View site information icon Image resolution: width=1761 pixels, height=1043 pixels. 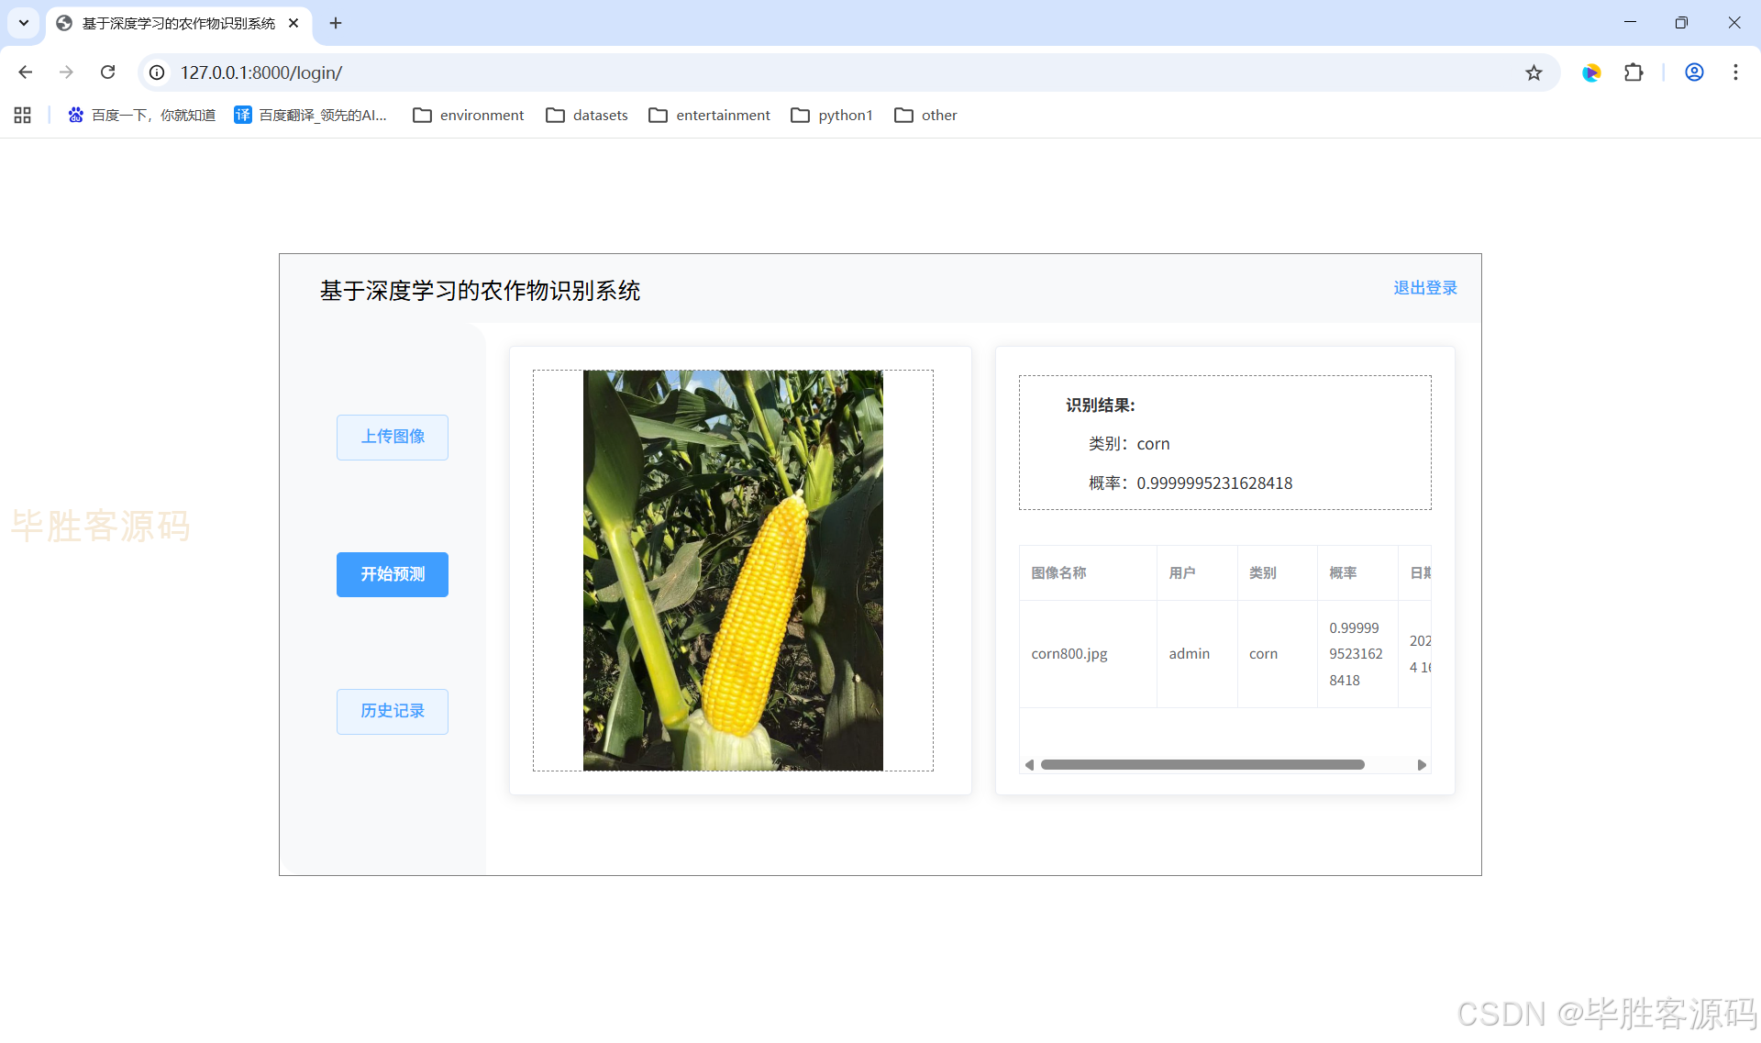157,72
